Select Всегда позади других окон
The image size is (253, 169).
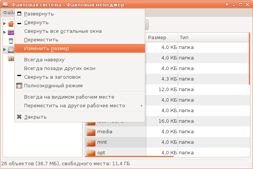(x=80, y=69)
